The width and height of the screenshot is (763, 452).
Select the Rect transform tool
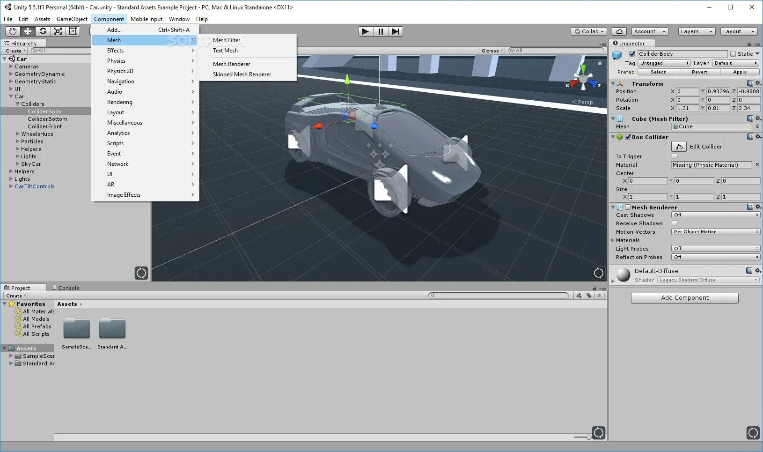coord(73,31)
